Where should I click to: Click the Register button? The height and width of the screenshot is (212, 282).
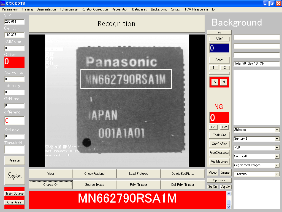15,160
